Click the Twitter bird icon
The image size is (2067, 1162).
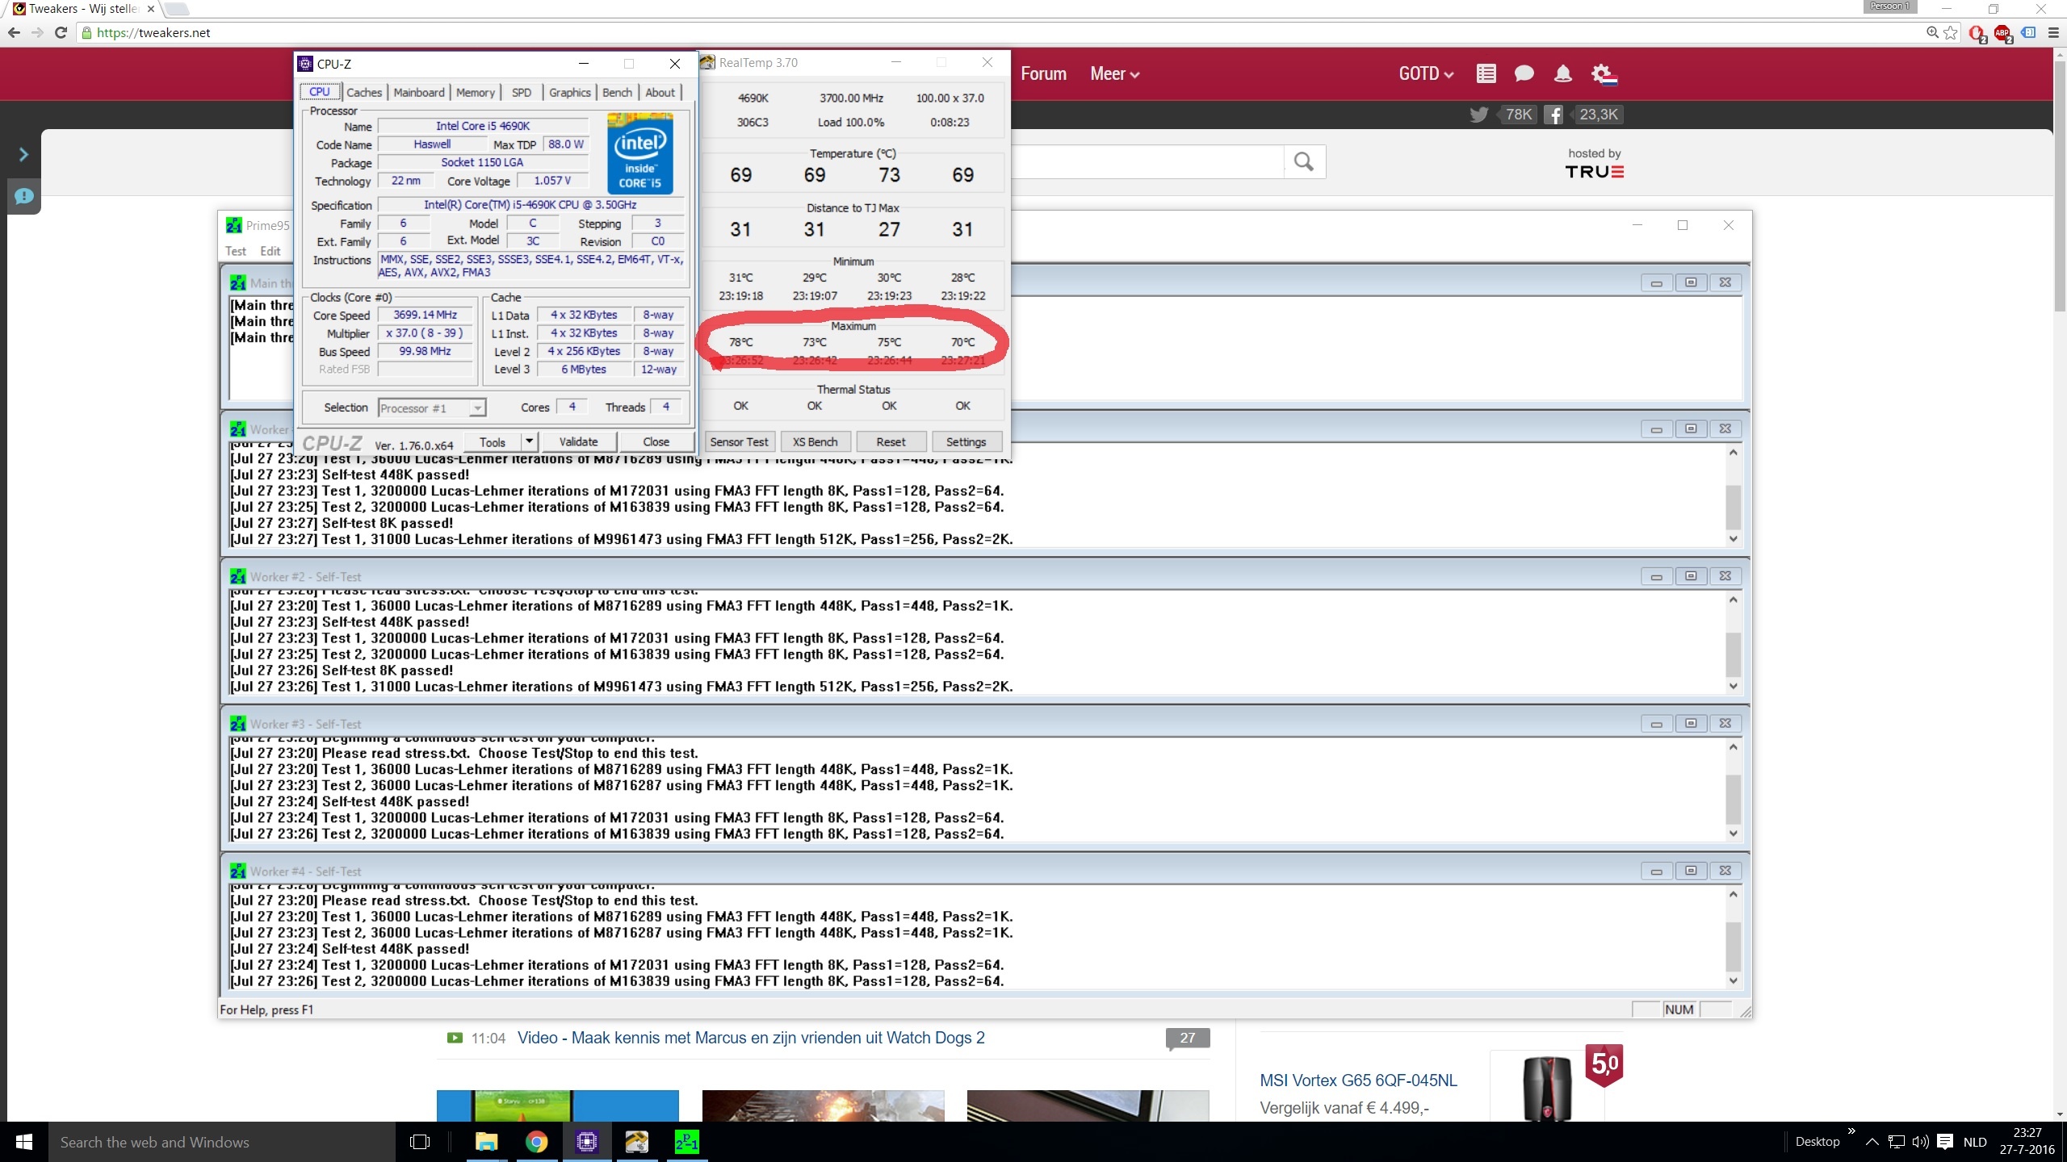point(1479,115)
